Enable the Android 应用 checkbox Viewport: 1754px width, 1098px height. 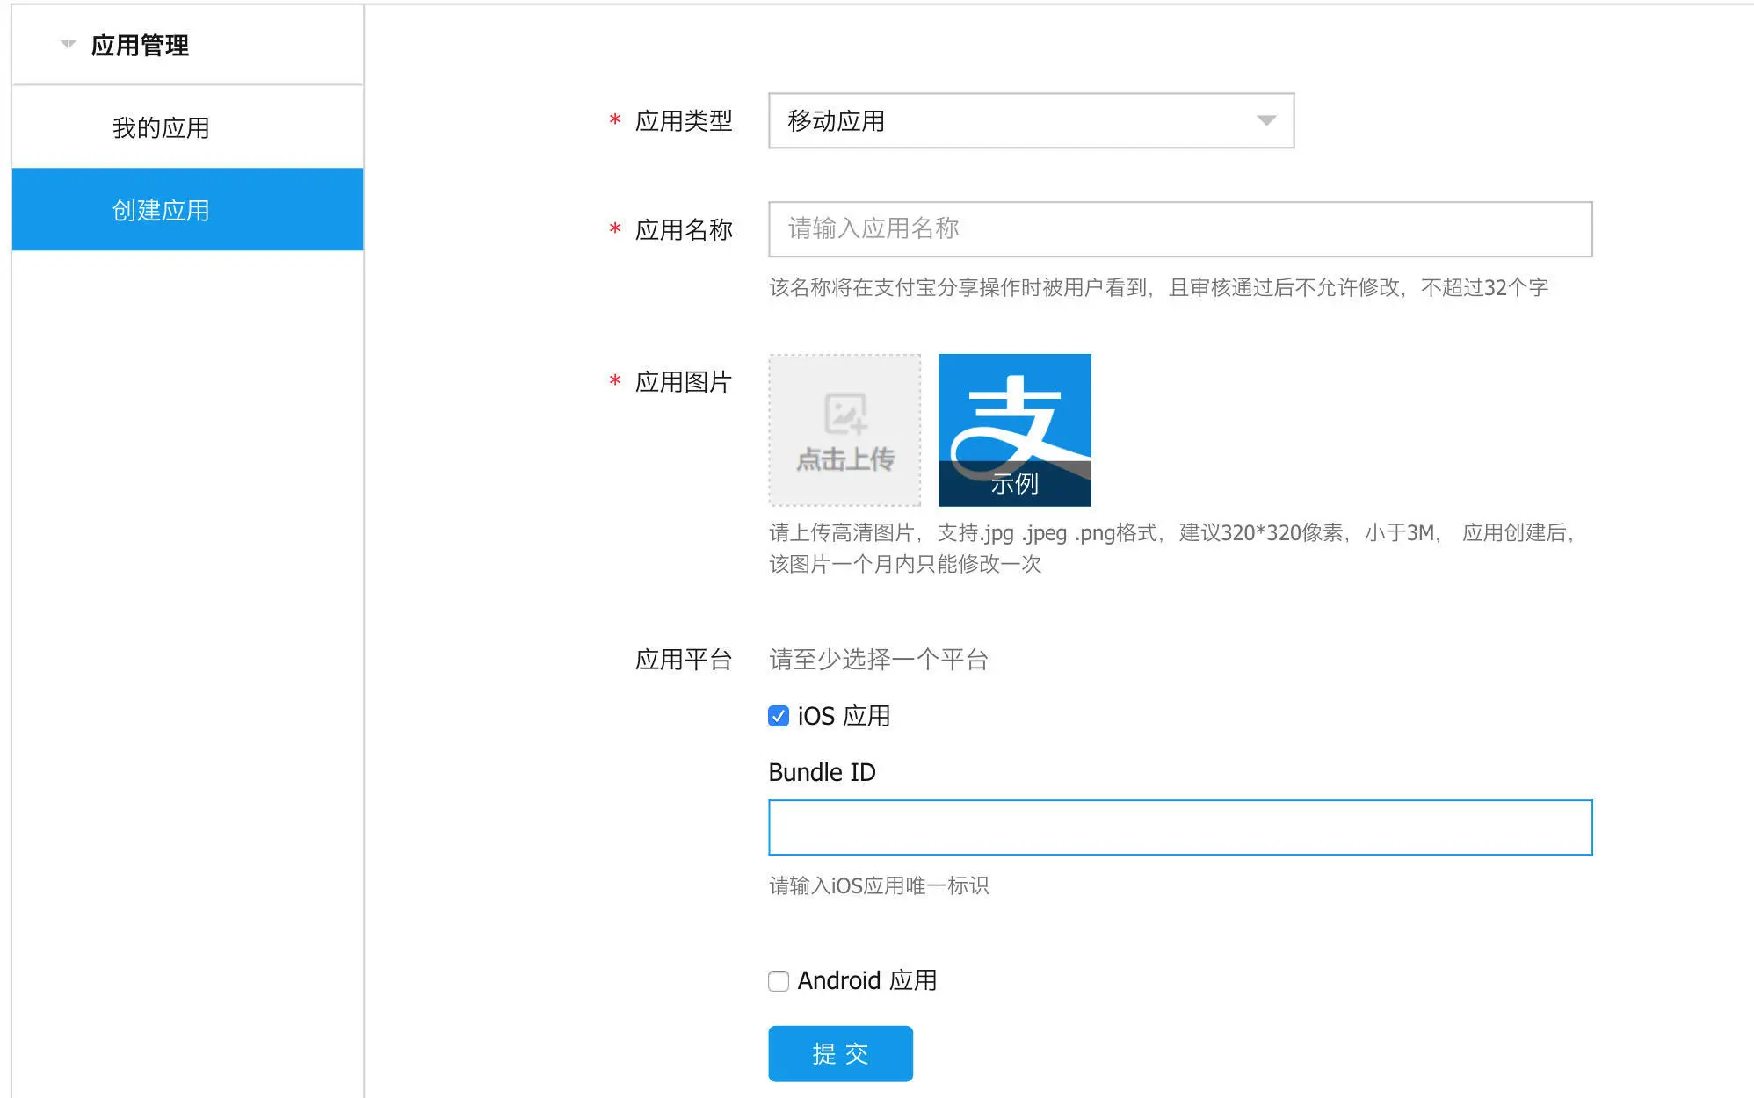pyautogui.click(x=778, y=980)
